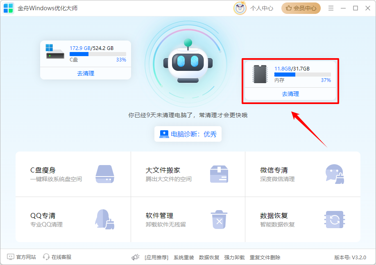Click the computer diagnosis laptop icon
Viewport: 376px width, 265px height.
coord(164,134)
